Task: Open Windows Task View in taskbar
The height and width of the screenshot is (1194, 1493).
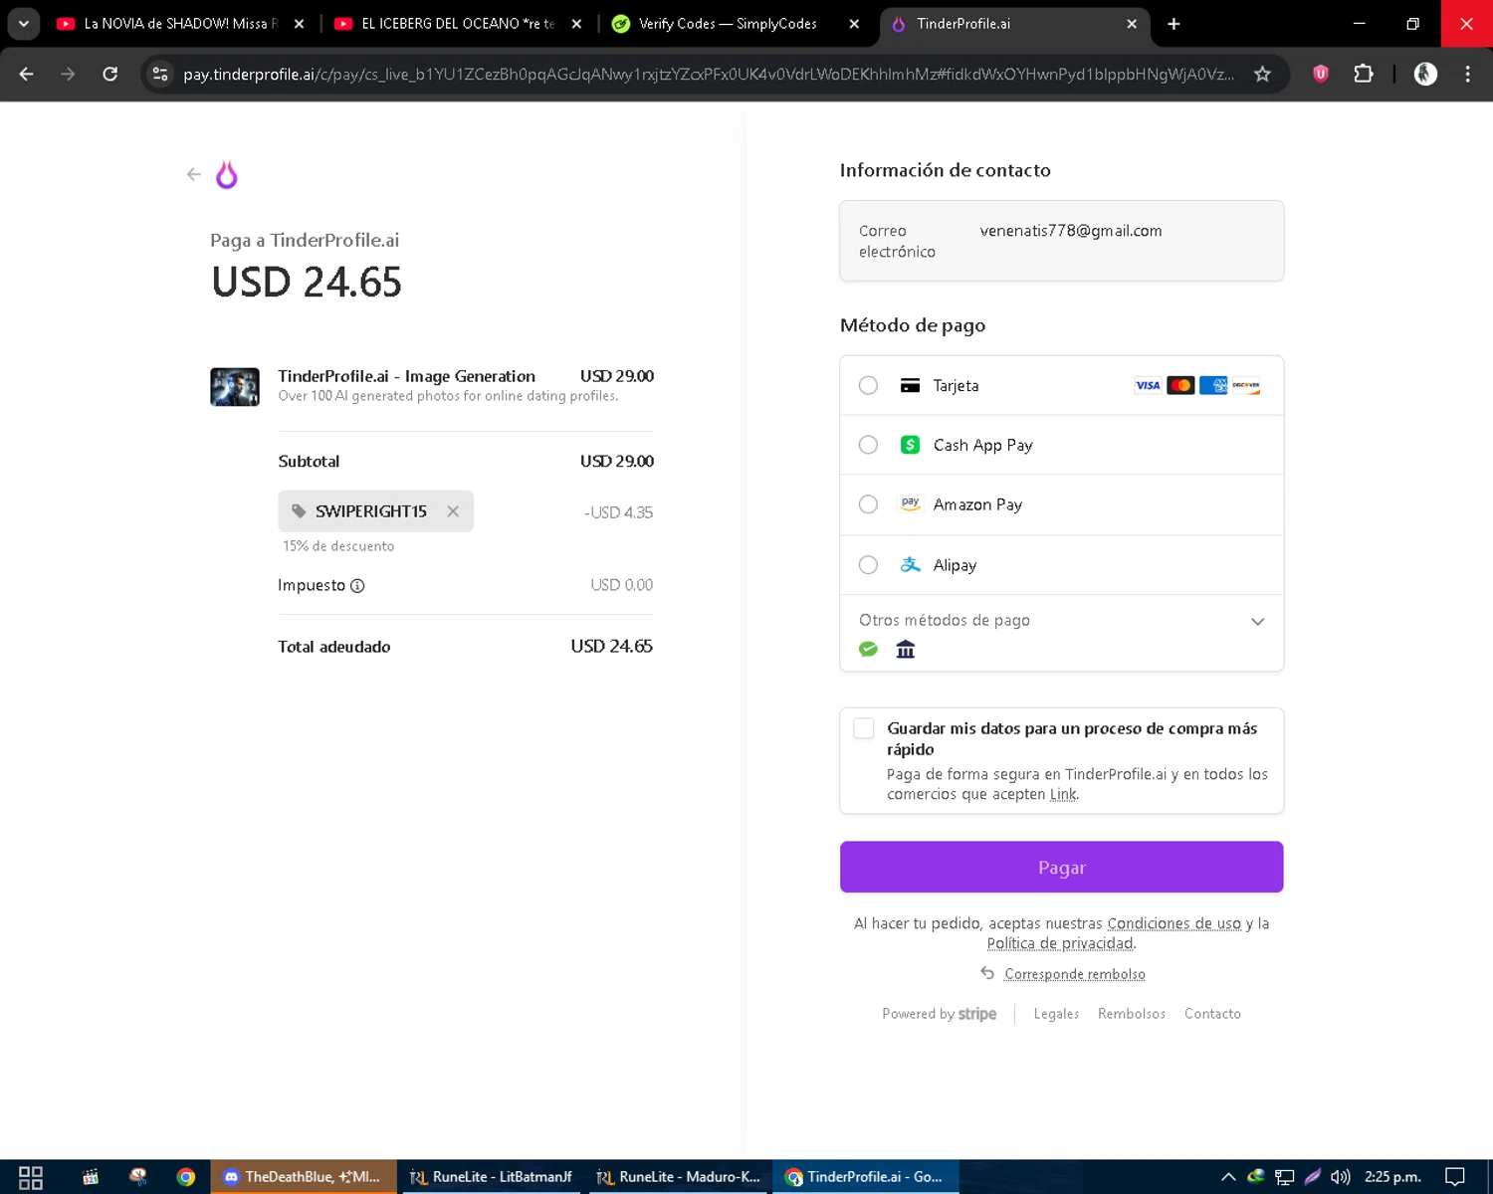Action: pyautogui.click(x=31, y=1177)
